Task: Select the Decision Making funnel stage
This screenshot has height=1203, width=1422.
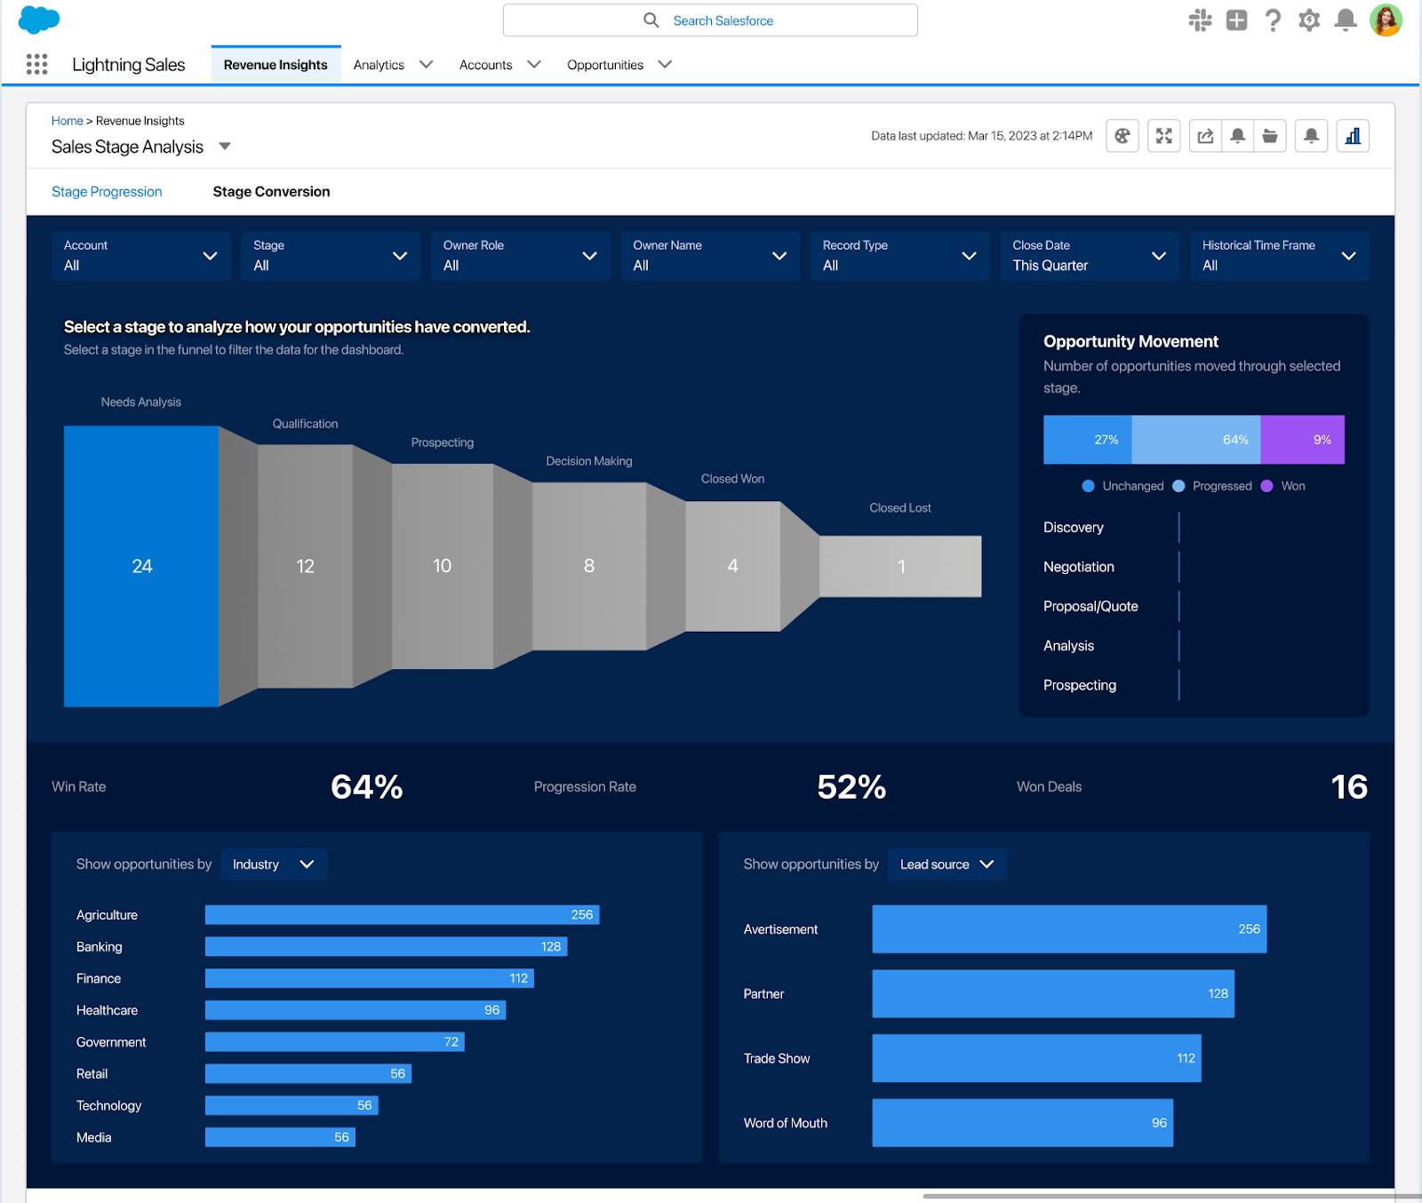Action: (x=589, y=566)
